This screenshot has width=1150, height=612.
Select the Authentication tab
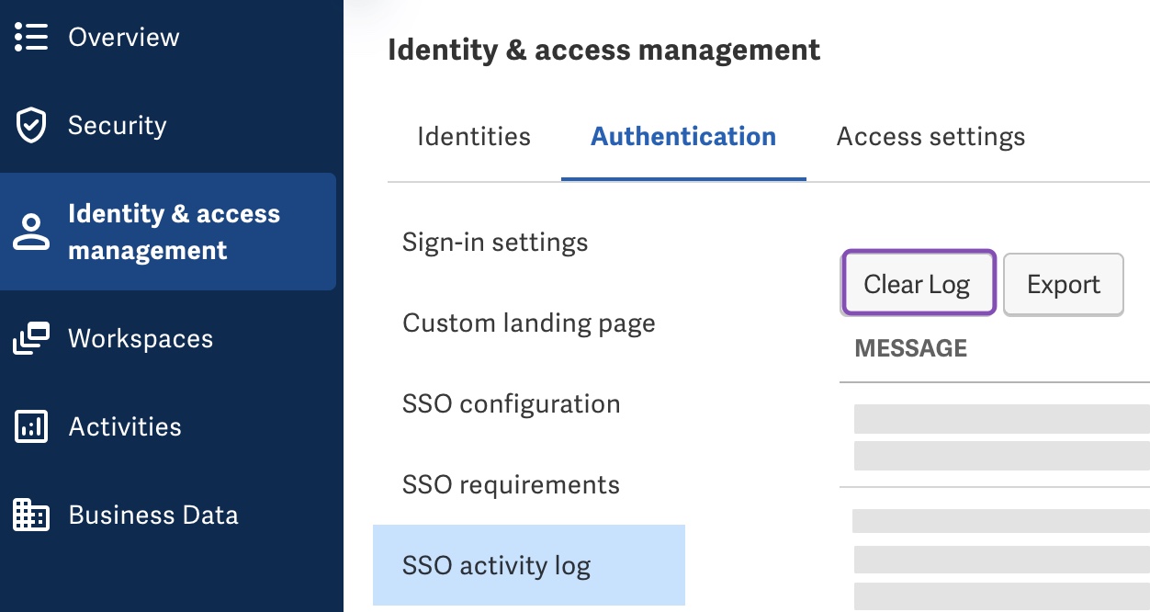(x=683, y=137)
